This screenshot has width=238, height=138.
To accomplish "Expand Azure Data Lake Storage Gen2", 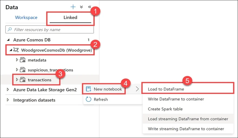I will click(8, 90).
